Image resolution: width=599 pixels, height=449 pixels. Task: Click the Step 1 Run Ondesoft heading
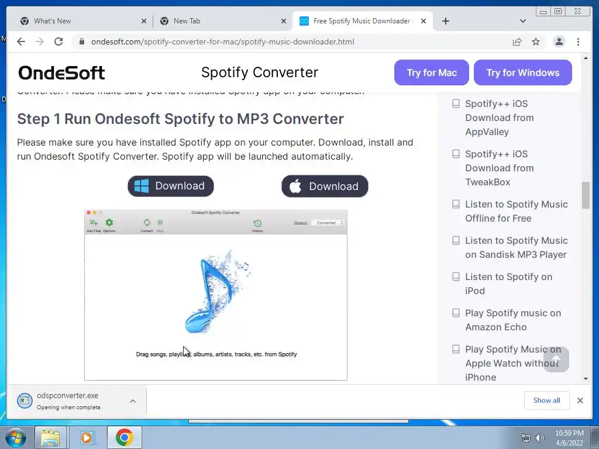[x=180, y=119]
